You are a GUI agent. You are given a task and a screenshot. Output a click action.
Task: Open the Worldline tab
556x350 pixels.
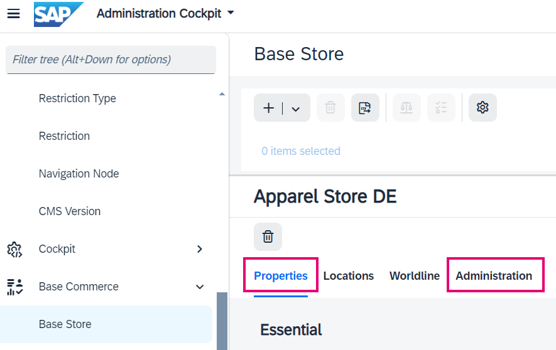(x=415, y=276)
